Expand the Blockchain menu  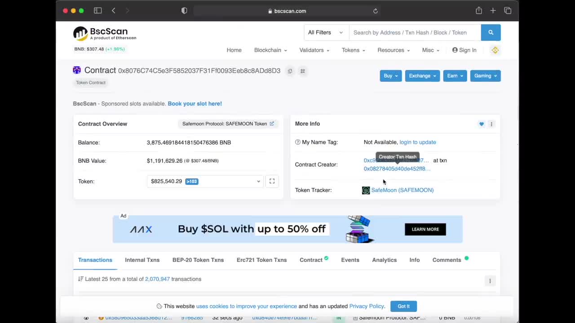[x=270, y=50]
